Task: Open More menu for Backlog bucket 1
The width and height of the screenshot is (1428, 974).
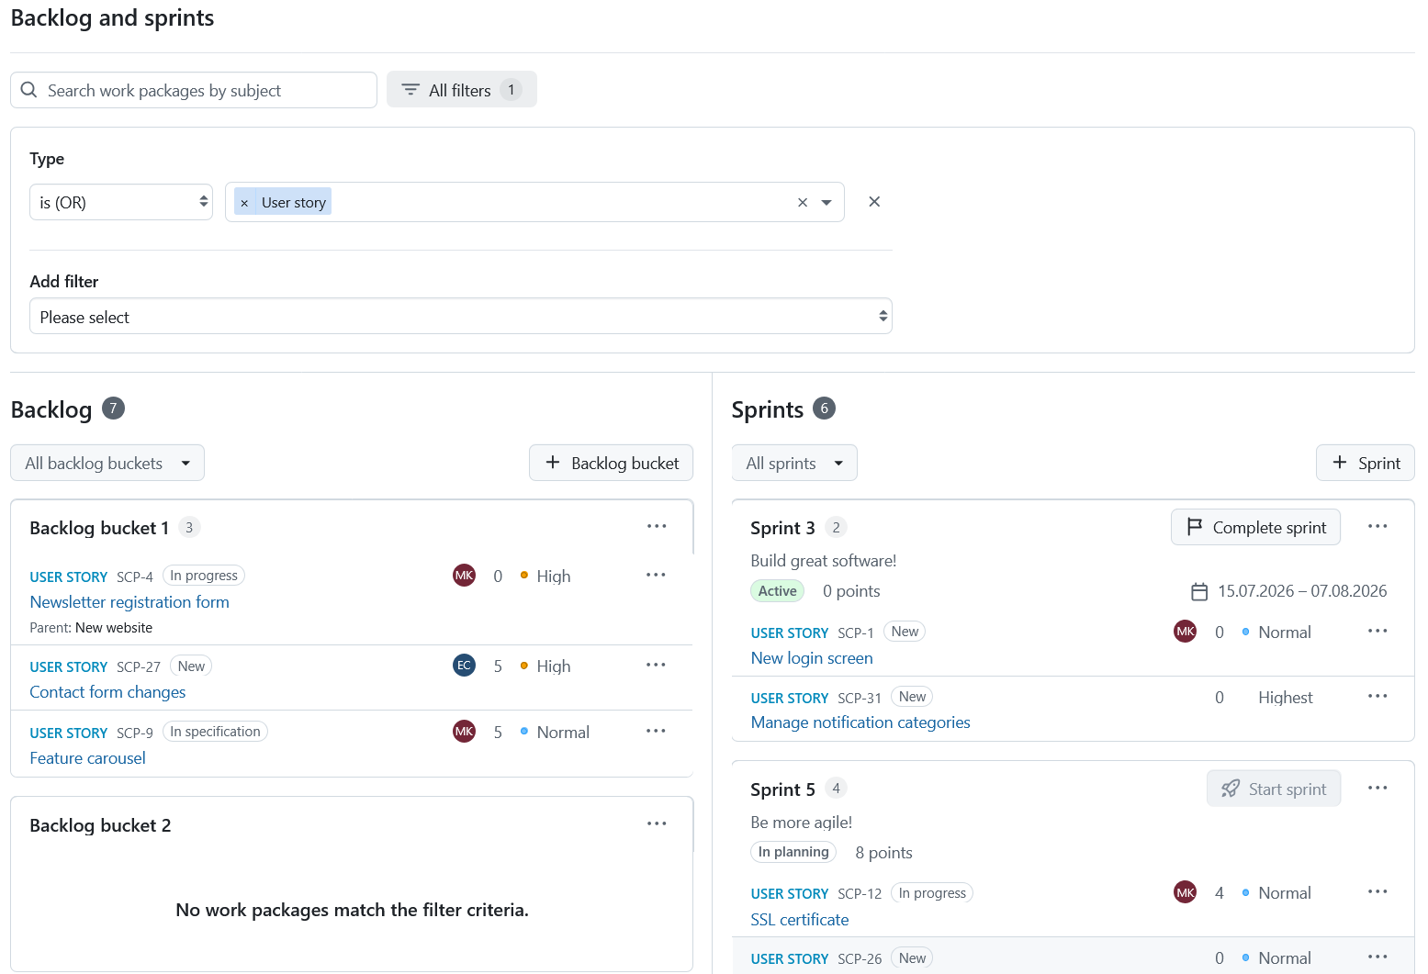Action: pos(657,527)
